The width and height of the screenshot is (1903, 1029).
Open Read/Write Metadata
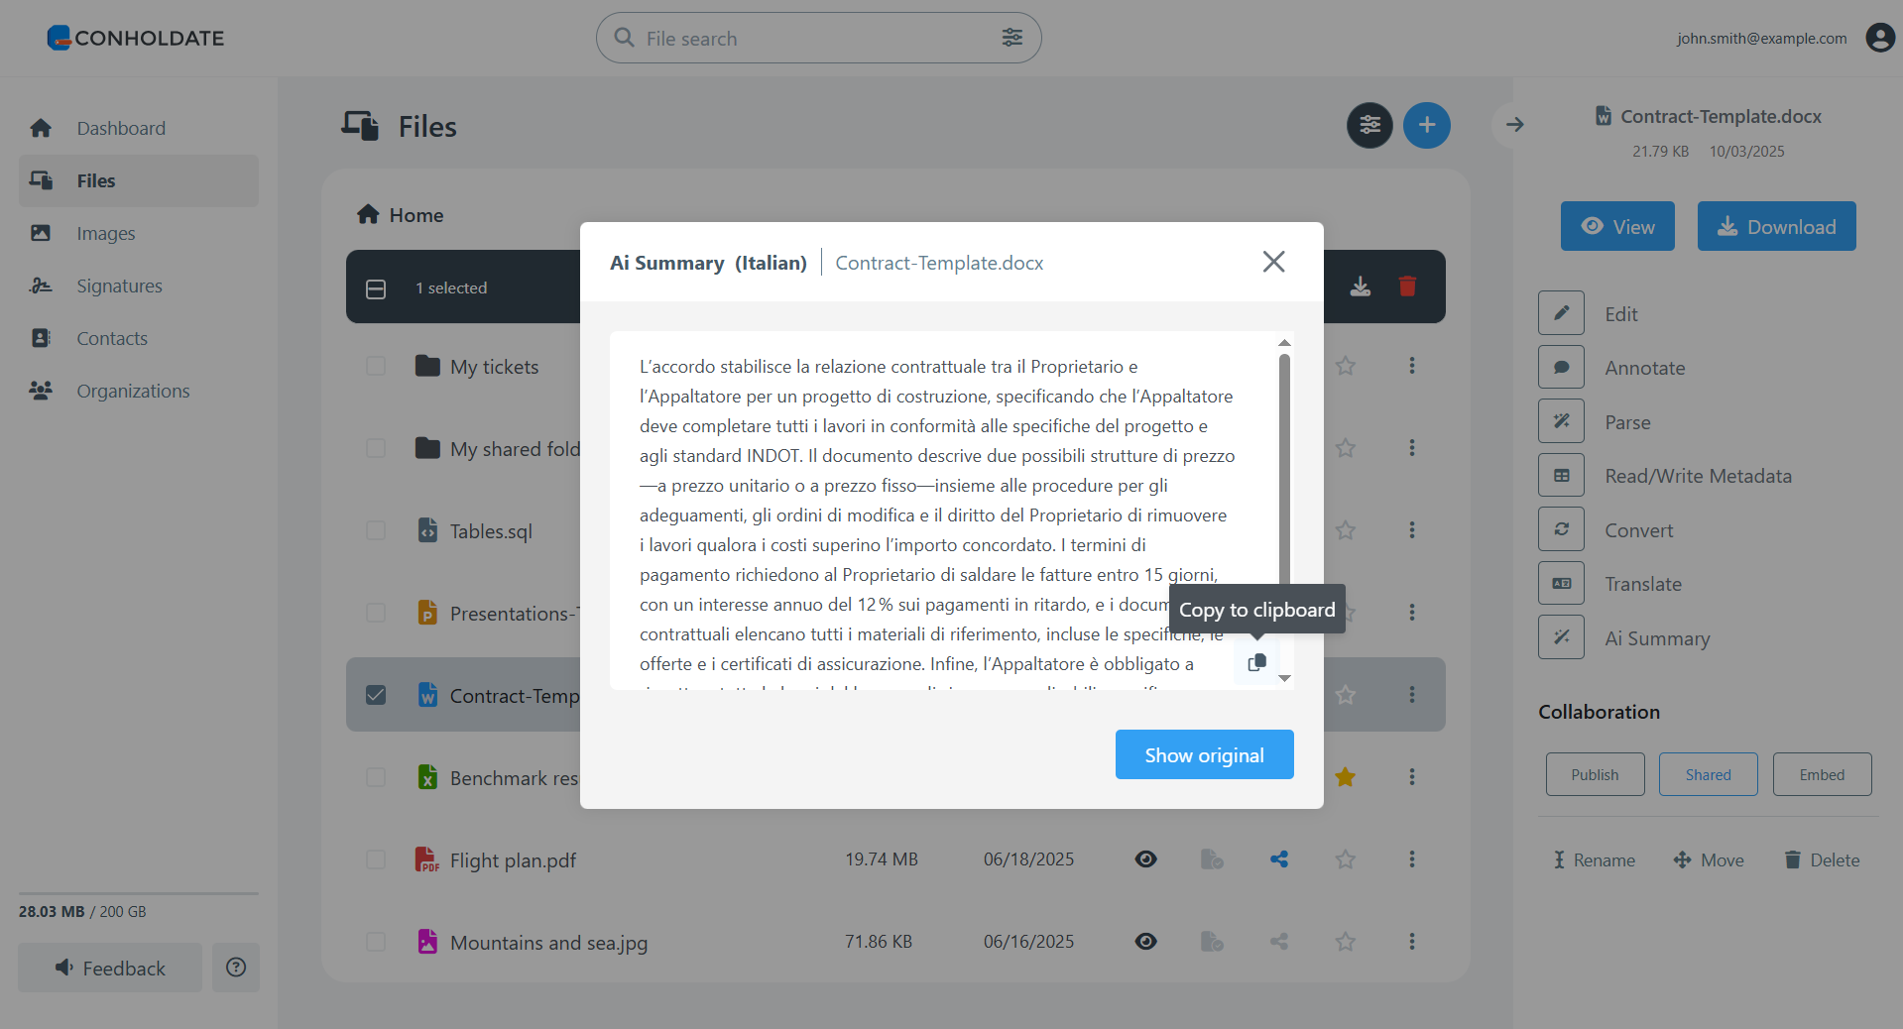[1698, 475]
